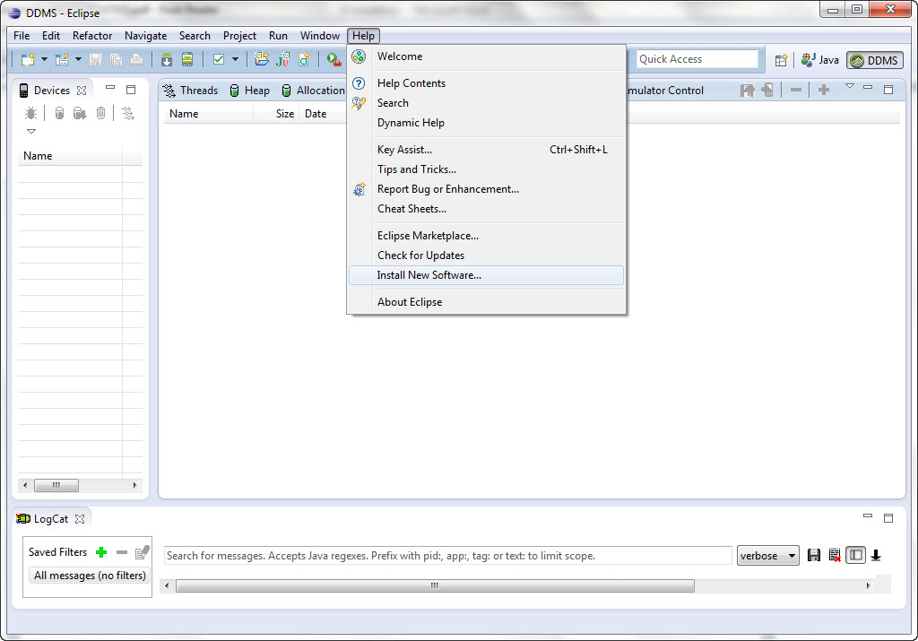Open the verbose log level dropdown
The height and width of the screenshot is (641, 918).
coord(767,556)
